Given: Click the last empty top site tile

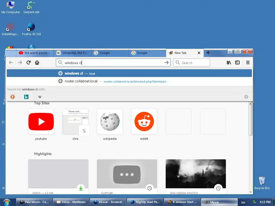Looking at the screenshot, I should click(213, 122).
